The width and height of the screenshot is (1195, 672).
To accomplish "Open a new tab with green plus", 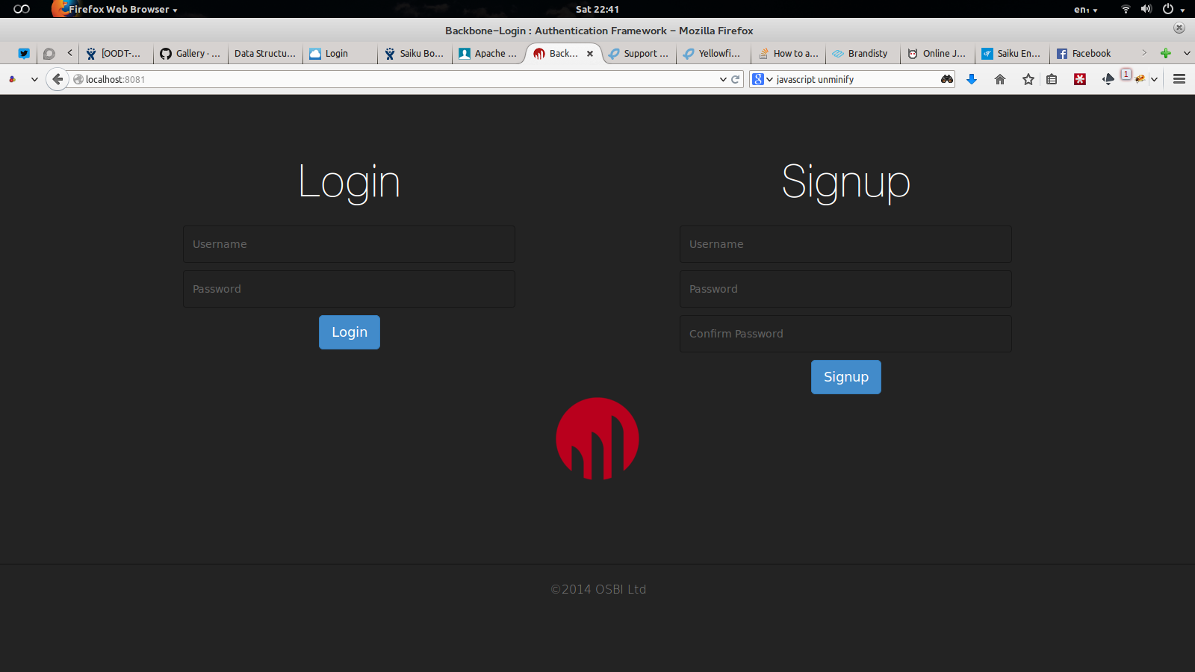I will [x=1165, y=53].
